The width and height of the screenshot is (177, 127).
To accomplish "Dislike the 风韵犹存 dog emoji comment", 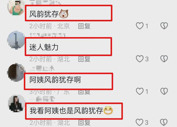I will click(164, 26).
